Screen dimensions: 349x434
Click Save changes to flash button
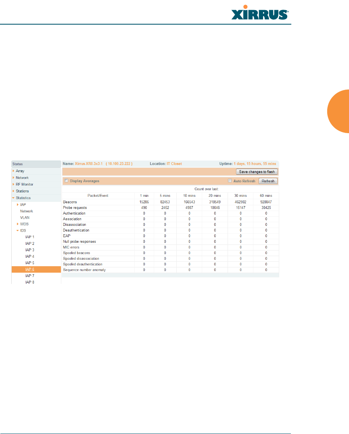tap(257, 172)
